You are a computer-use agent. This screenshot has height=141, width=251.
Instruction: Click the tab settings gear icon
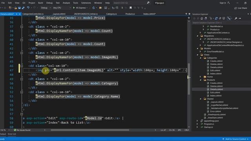[189, 14]
